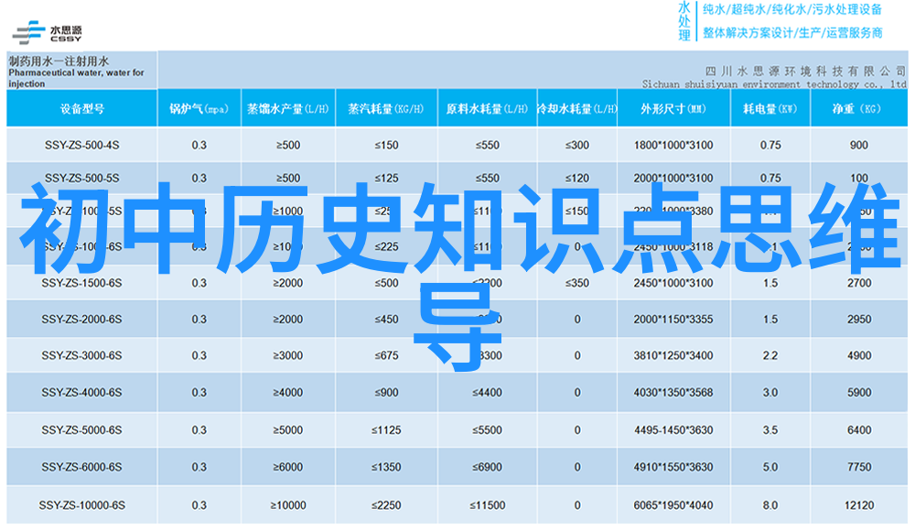915x532 pixels.
Task: Click the 6065*1950*4040 dimension cell
Action: point(673,505)
